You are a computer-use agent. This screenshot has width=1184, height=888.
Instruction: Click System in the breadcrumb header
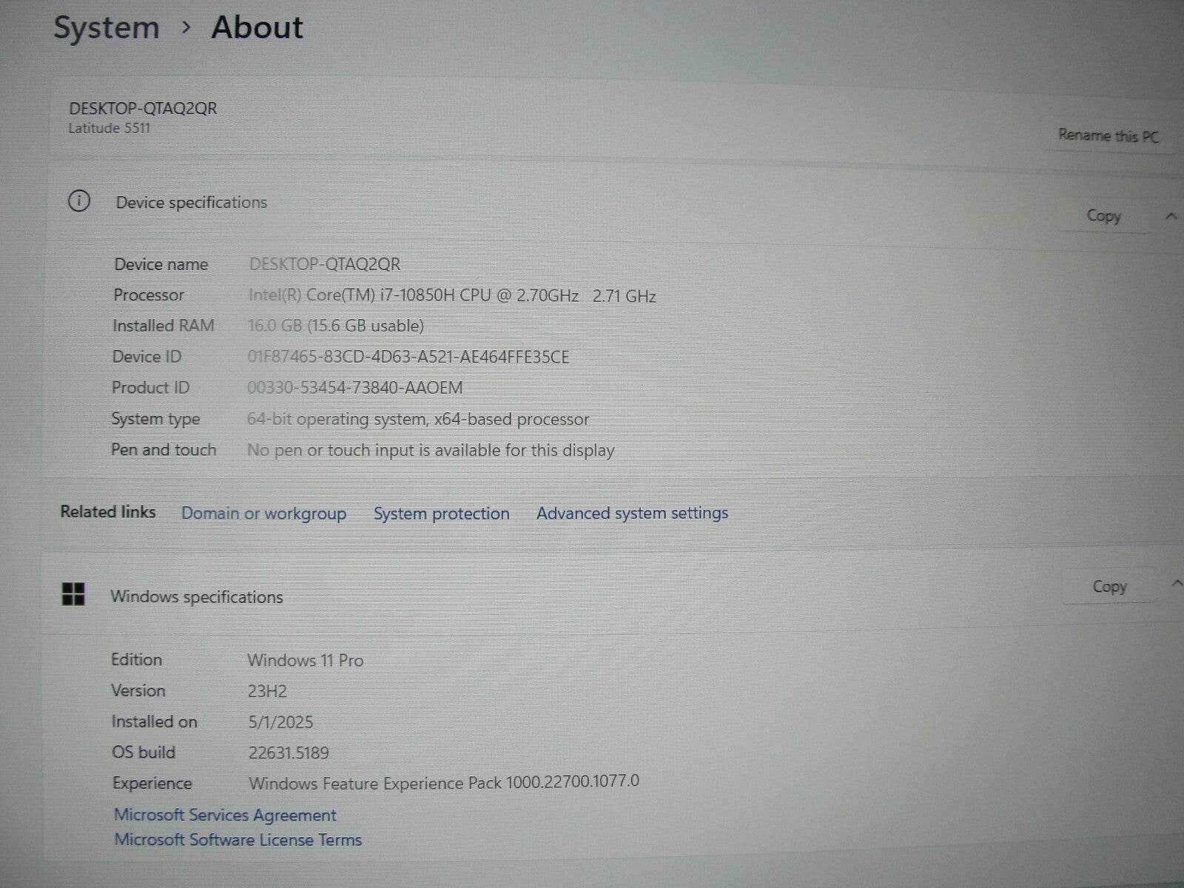(107, 27)
